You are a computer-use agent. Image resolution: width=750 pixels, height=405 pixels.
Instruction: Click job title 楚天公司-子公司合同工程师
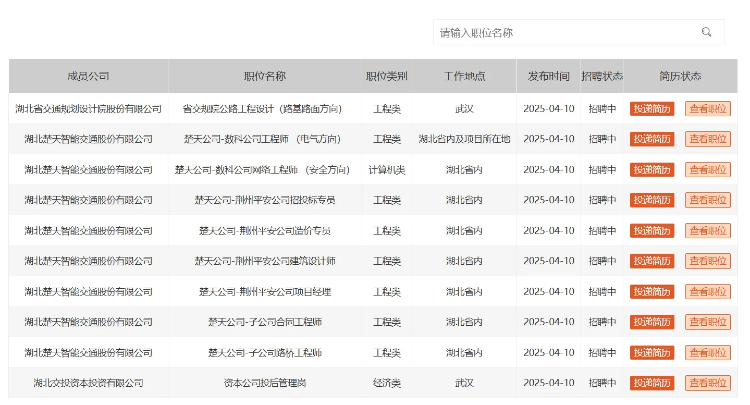coord(265,322)
